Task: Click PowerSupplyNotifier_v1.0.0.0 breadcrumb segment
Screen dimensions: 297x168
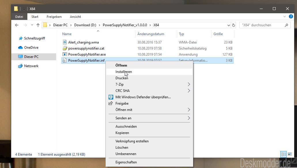Action: [x=125, y=25]
